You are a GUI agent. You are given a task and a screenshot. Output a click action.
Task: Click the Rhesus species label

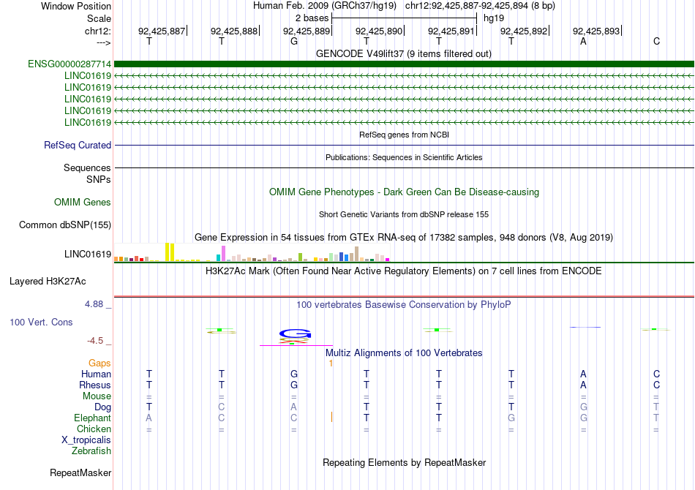(95, 385)
